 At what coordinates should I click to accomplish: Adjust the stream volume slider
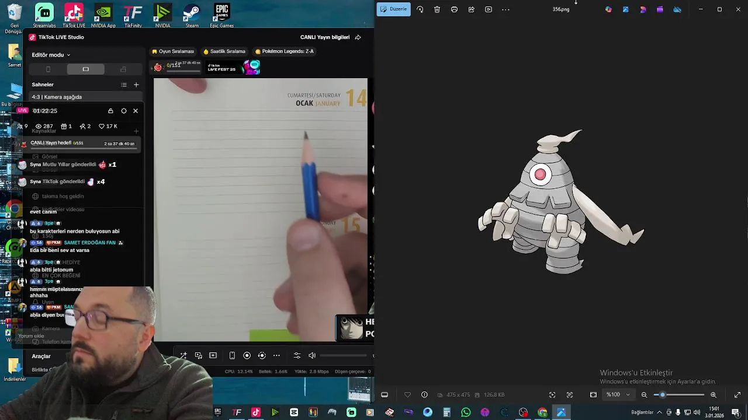pyautogui.click(x=344, y=355)
